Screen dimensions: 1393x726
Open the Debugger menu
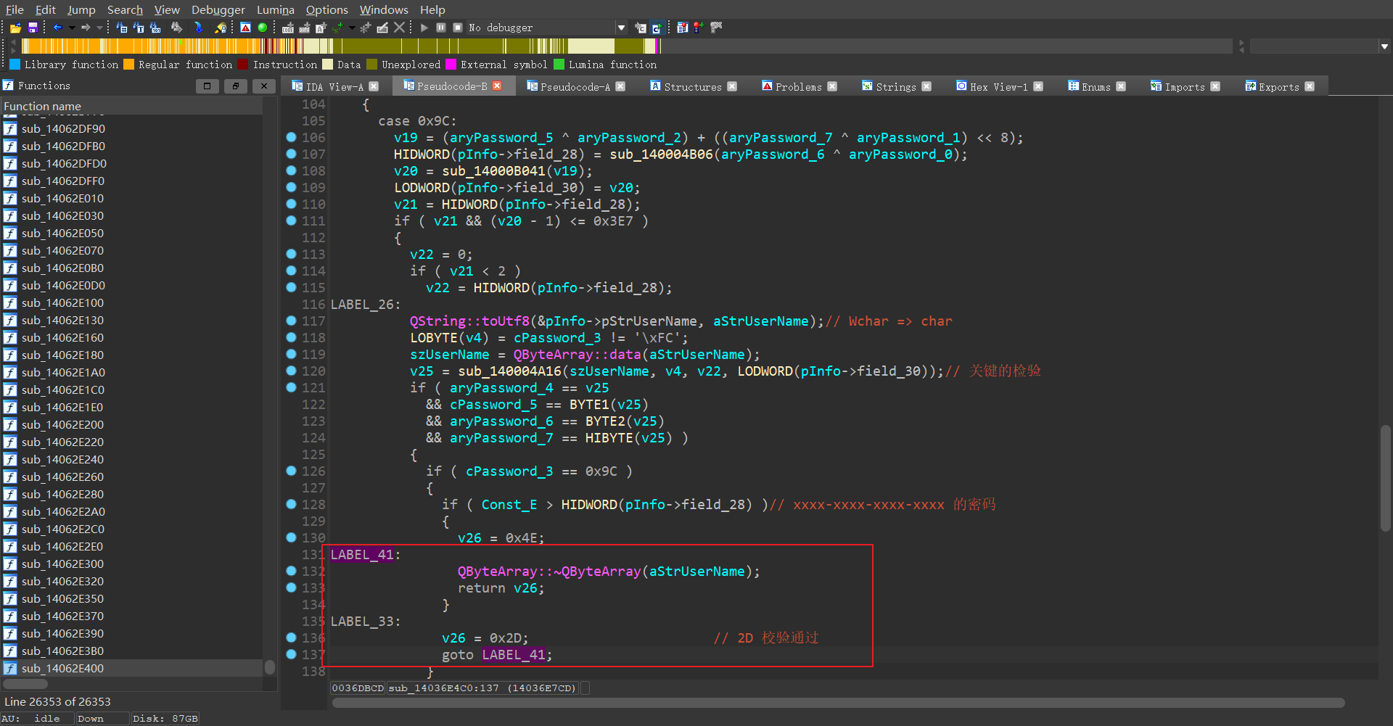click(218, 9)
